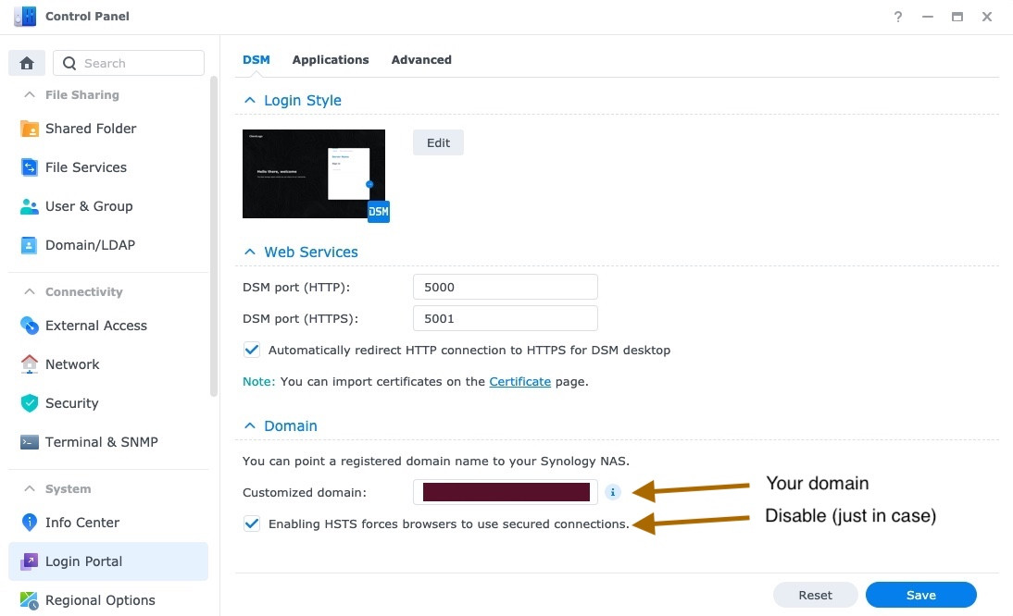Open the Certificate page link
This screenshot has width=1013, height=616.
coord(519,381)
